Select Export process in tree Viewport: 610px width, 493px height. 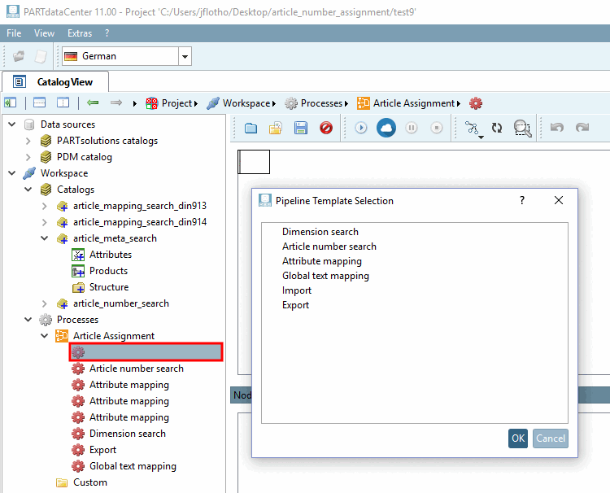pyautogui.click(x=102, y=450)
